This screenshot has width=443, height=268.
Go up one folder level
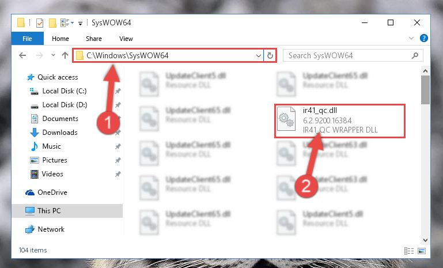click(65, 55)
